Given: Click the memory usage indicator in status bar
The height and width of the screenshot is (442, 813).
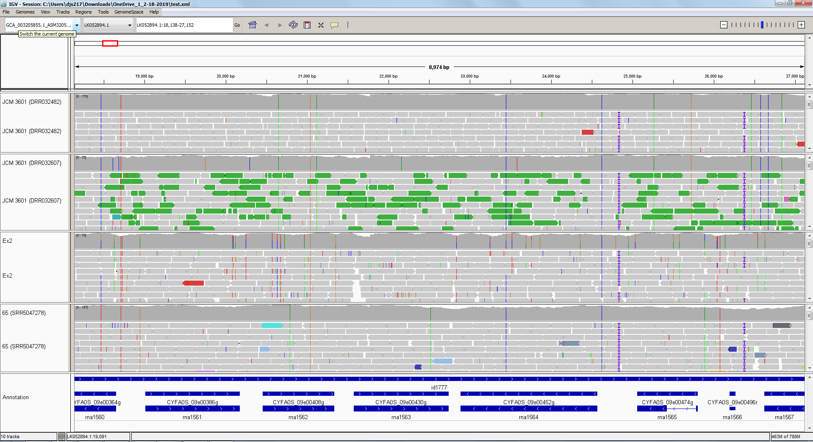Looking at the screenshot, I should click(x=786, y=436).
